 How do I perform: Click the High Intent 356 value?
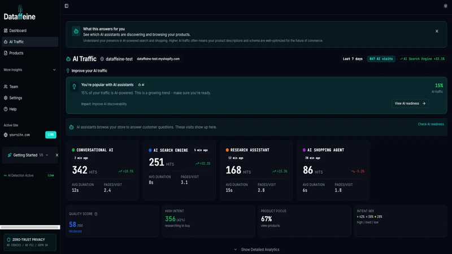pos(170,219)
